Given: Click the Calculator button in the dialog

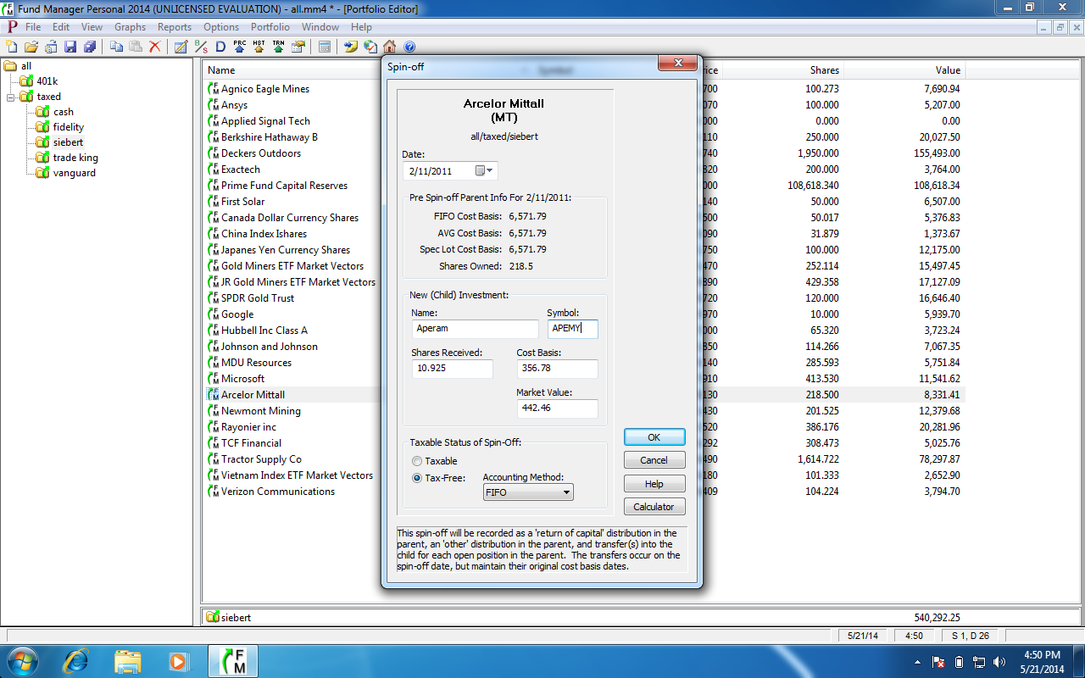Looking at the screenshot, I should pyautogui.click(x=654, y=506).
